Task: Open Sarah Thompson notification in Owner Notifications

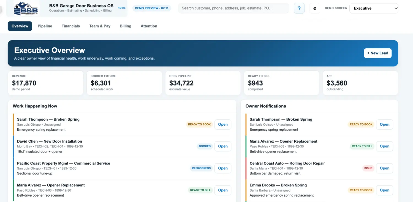Action: coord(385,124)
